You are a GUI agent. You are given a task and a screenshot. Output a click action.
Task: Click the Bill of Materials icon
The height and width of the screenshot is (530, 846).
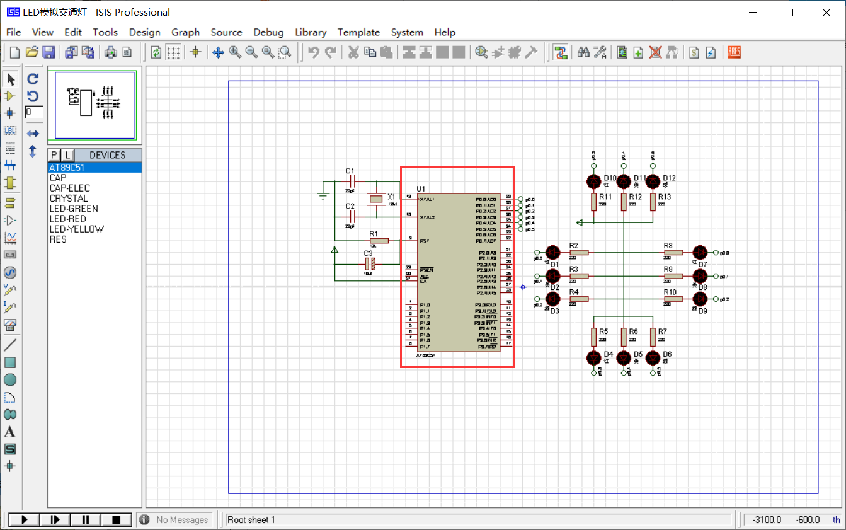click(x=694, y=52)
